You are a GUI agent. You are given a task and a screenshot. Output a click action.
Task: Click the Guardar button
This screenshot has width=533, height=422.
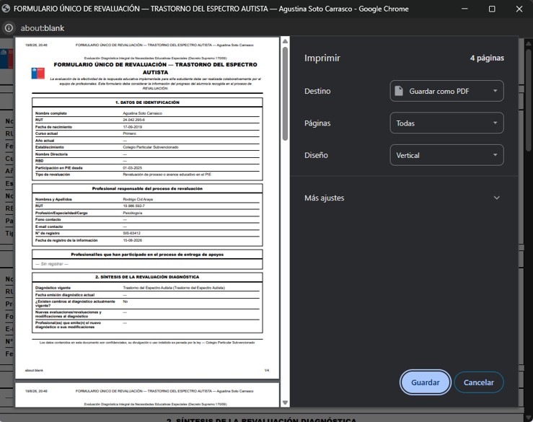[426, 382]
